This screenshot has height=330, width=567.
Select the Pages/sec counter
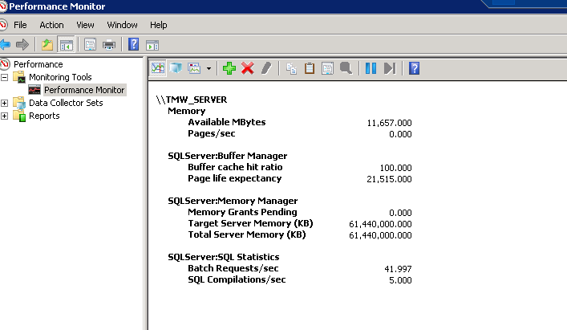click(x=212, y=133)
